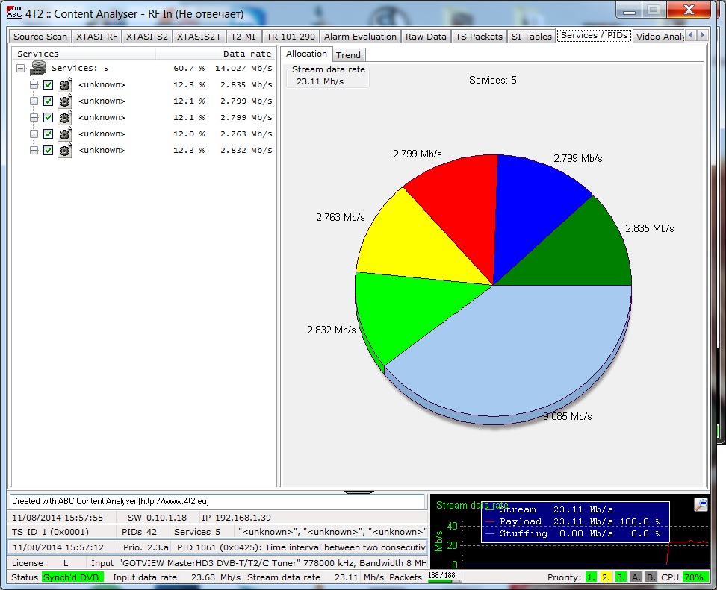Uncheck the 2.832 Mb/s service checkbox
The height and width of the screenshot is (590, 726).
pos(48,150)
